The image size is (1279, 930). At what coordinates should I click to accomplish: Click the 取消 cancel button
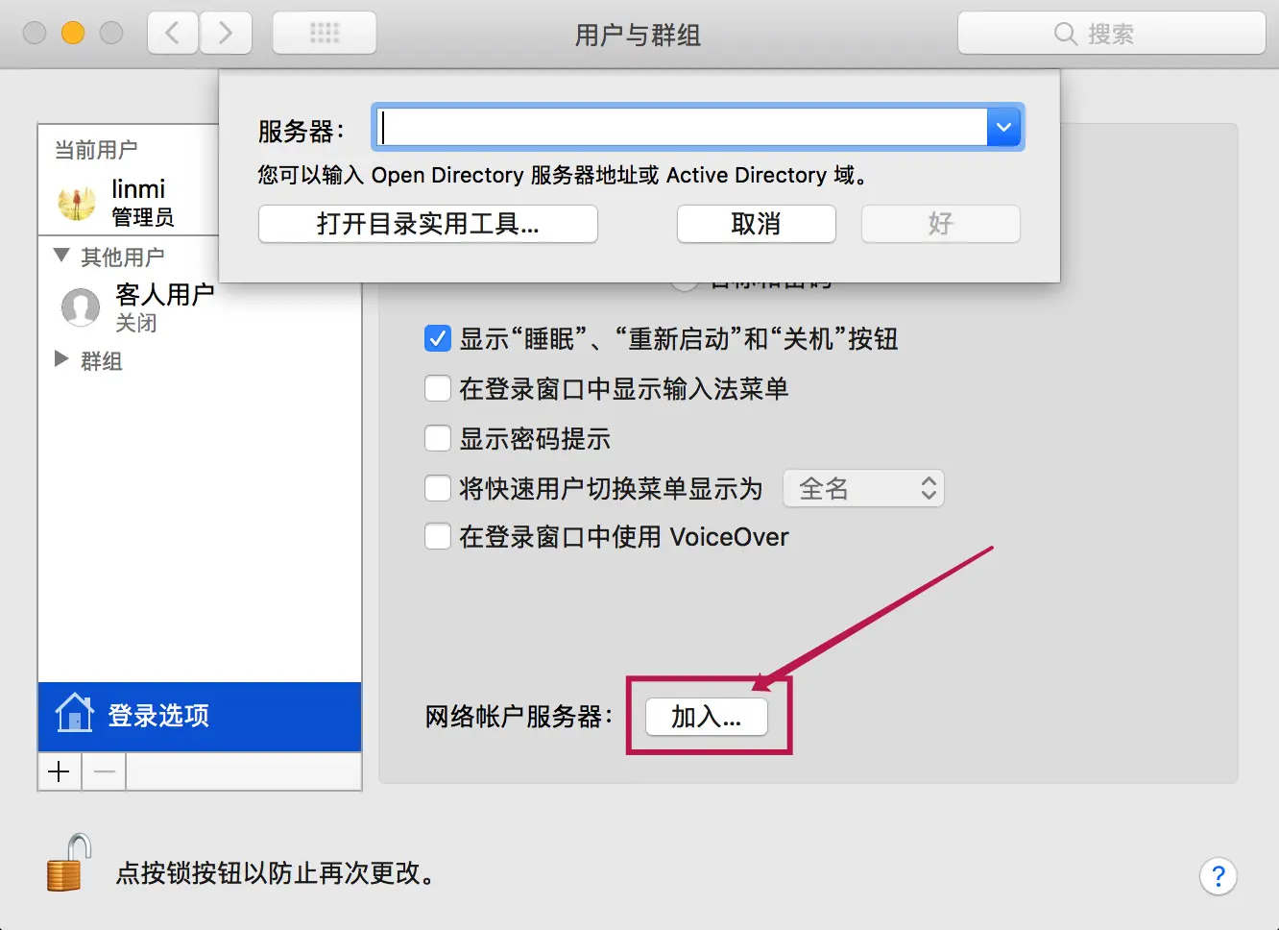point(757,224)
